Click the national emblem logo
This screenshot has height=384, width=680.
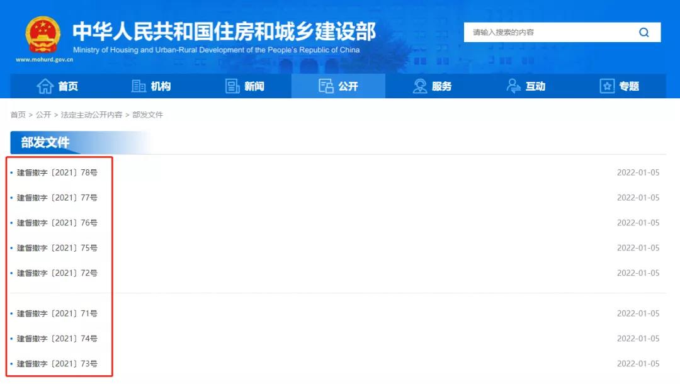[x=42, y=35]
